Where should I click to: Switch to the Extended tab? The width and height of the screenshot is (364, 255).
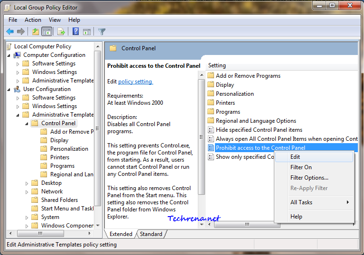pyautogui.click(x=121, y=234)
